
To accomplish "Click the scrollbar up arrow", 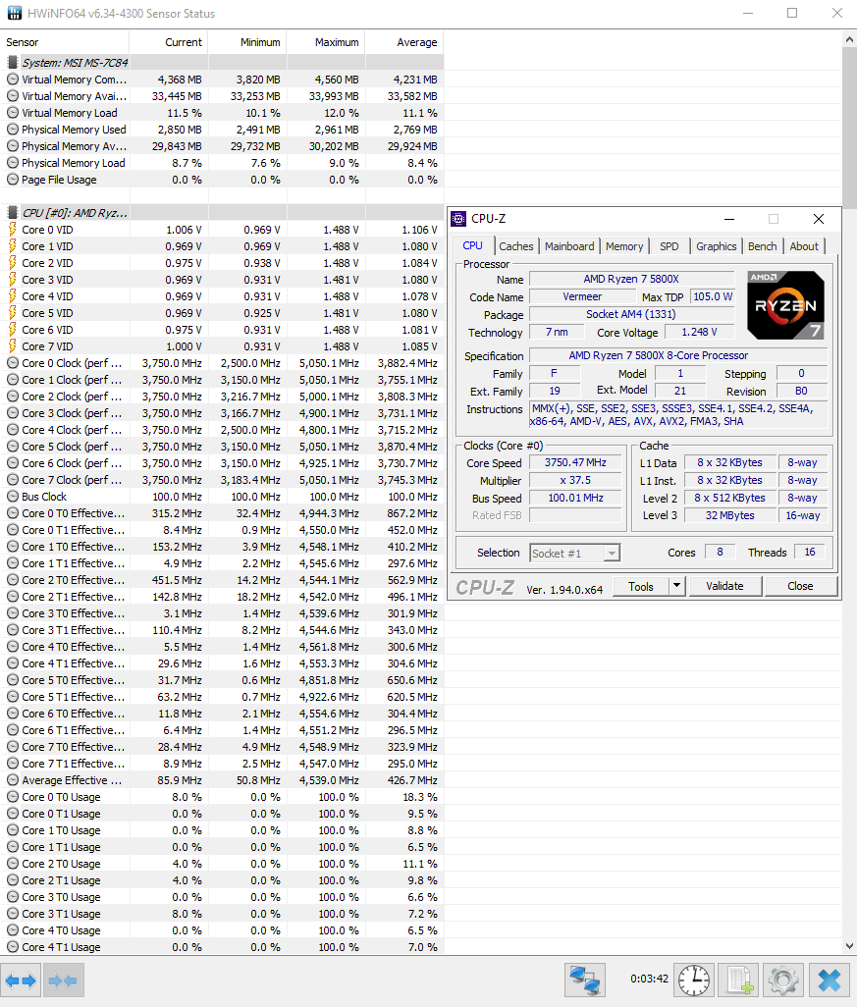I will tap(849, 40).
